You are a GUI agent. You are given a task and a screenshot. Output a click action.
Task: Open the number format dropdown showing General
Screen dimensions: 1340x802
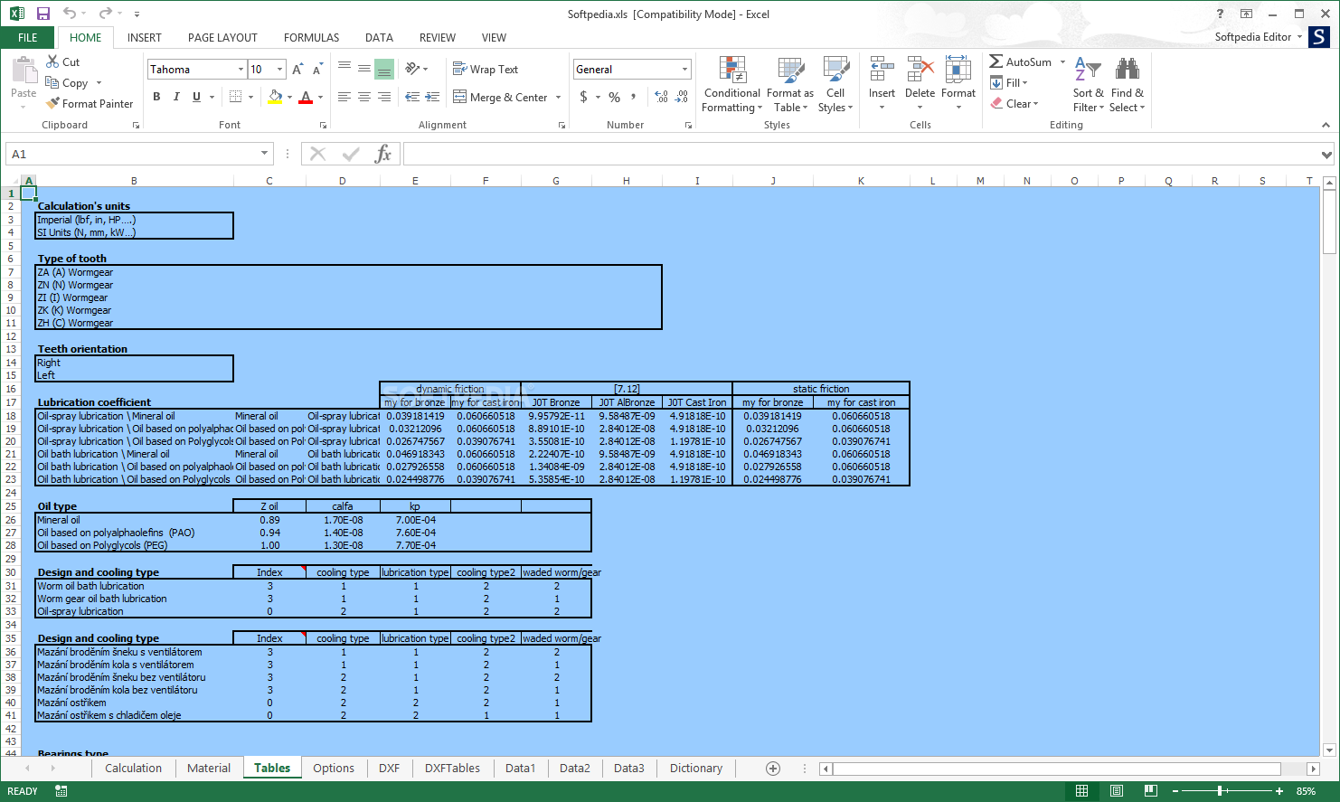[x=684, y=69]
